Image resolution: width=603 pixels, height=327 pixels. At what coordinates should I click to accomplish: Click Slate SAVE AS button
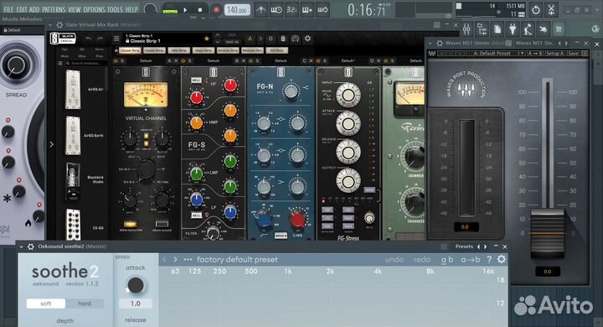(232, 42)
